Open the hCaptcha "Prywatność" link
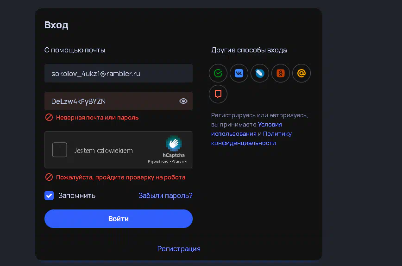402x266 pixels. pyautogui.click(x=157, y=161)
